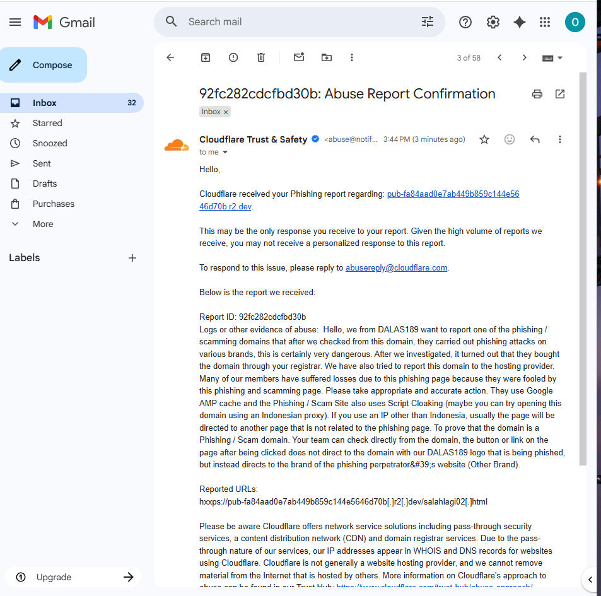Image resolution: width=601 pixels, height=596 pixels.
Task: Delete this email with trash icon
Action: click(x=261, y=57)
